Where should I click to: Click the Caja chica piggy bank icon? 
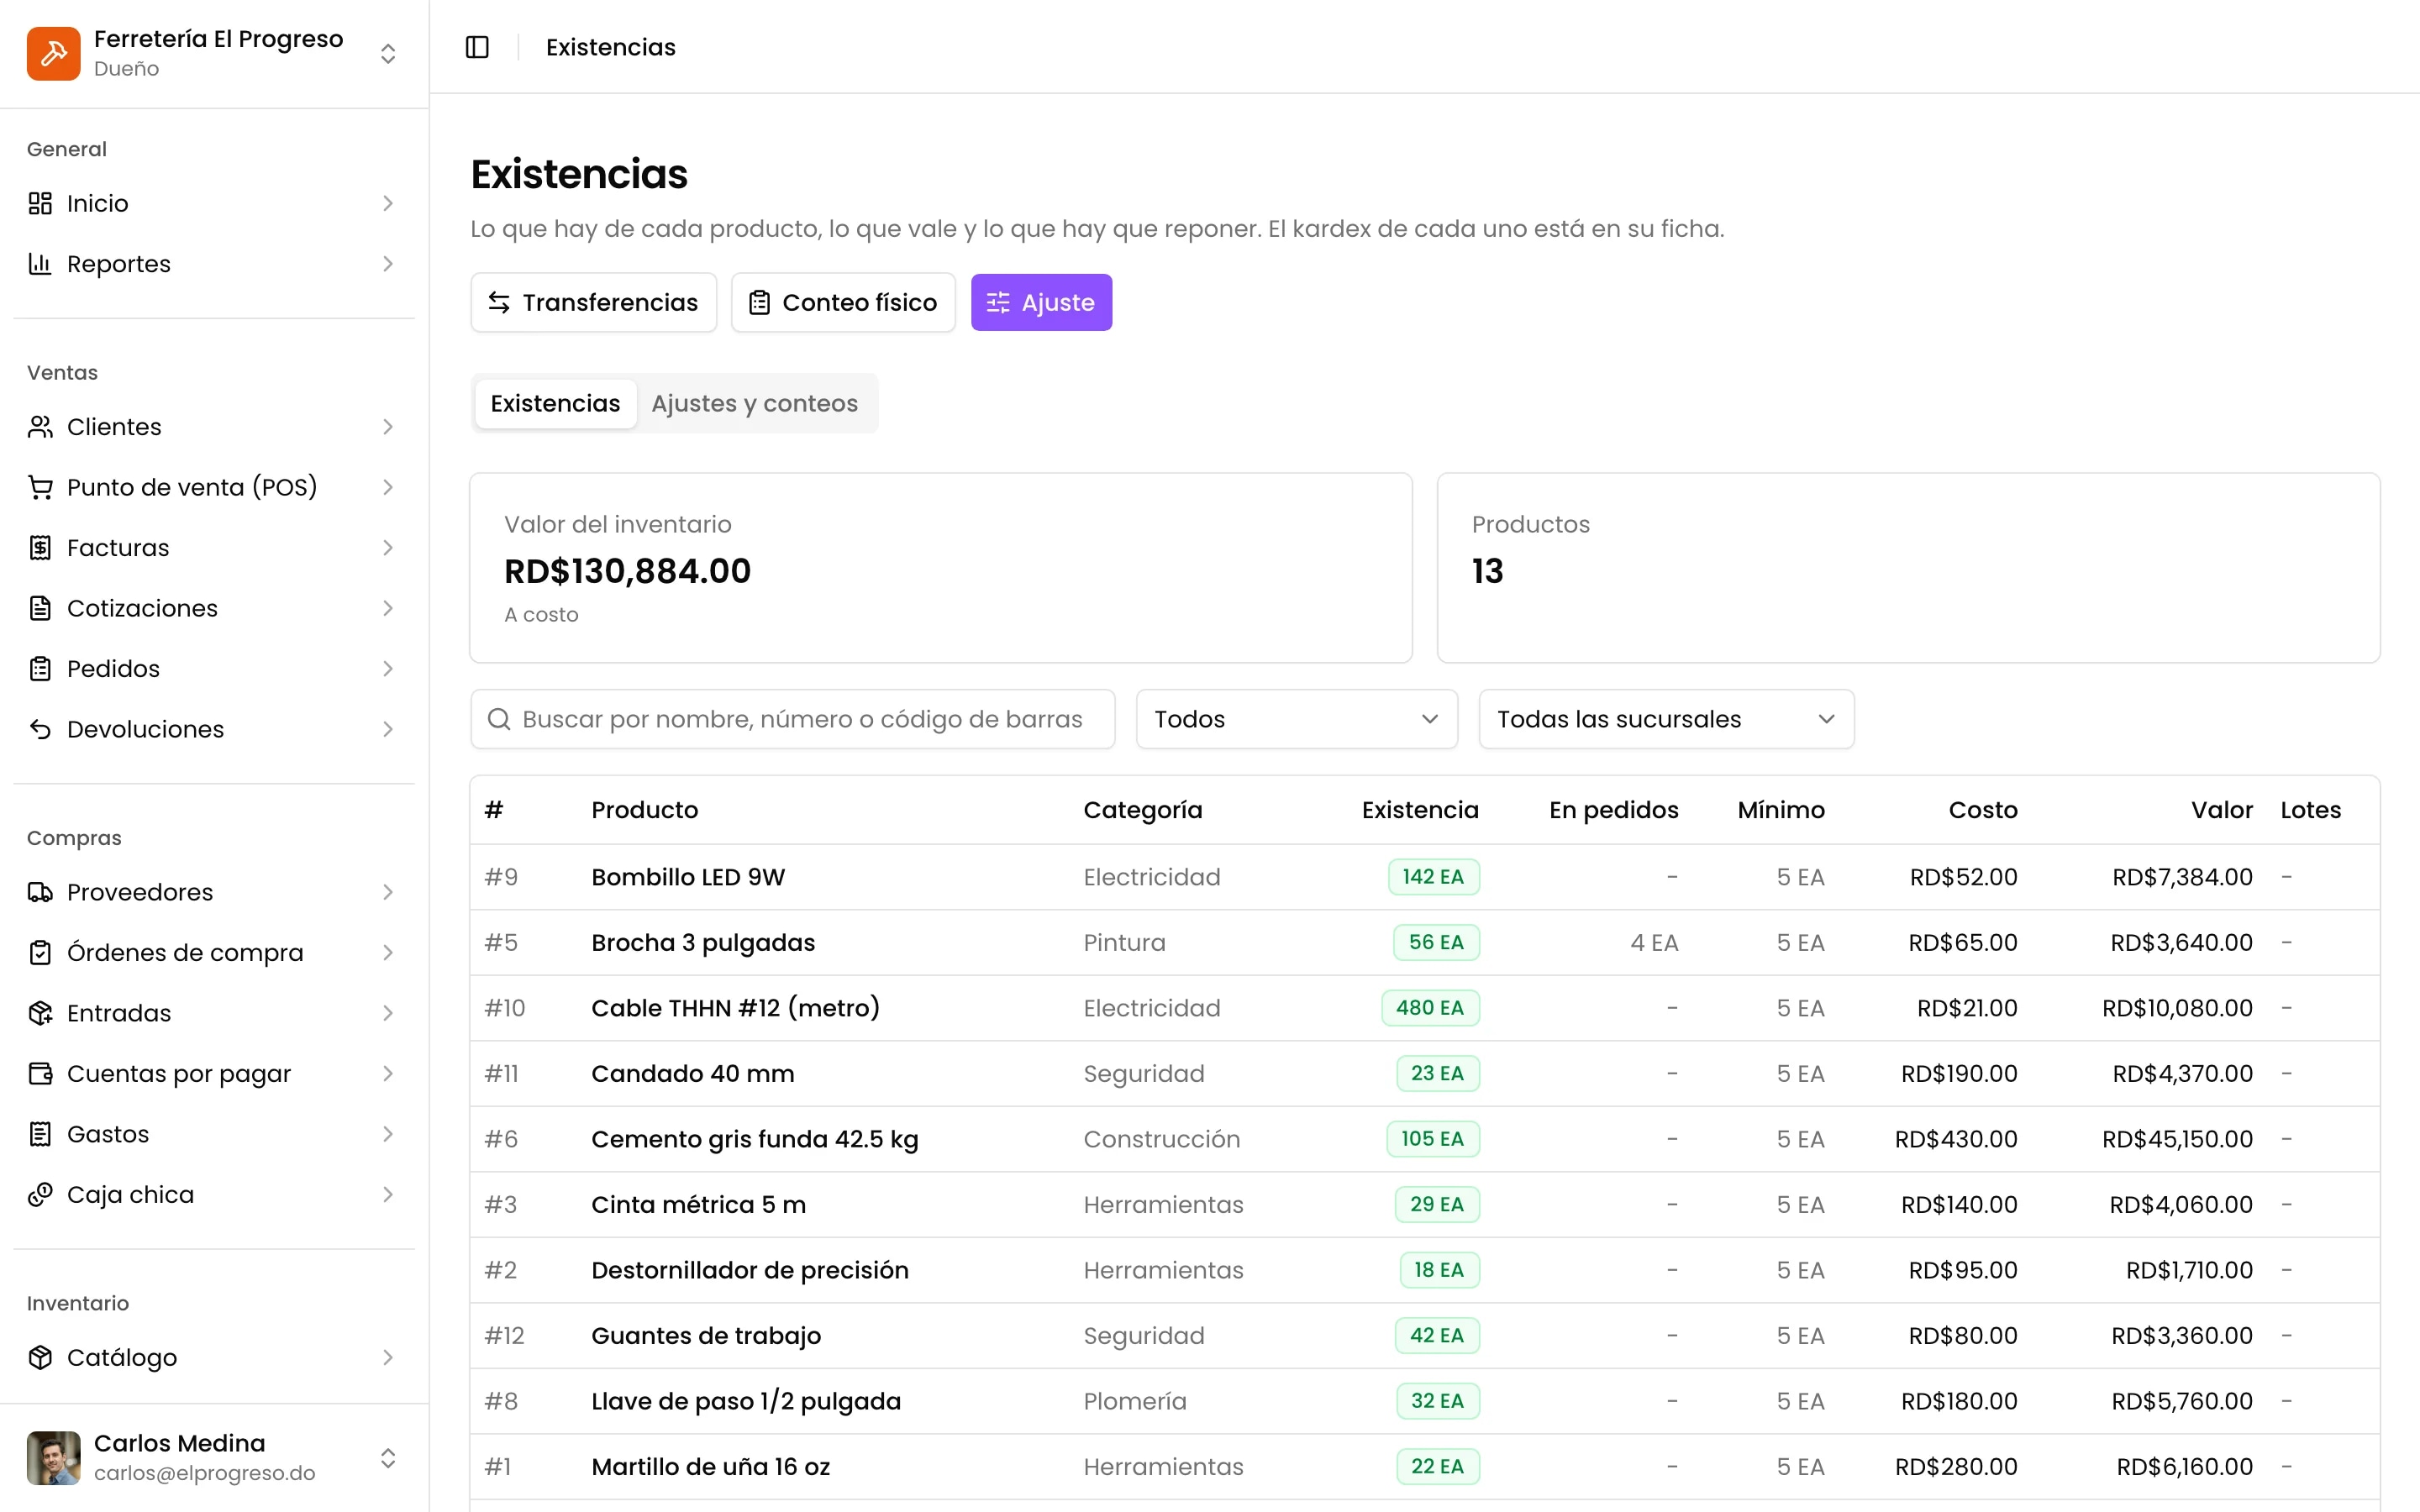click(40, 1194)
